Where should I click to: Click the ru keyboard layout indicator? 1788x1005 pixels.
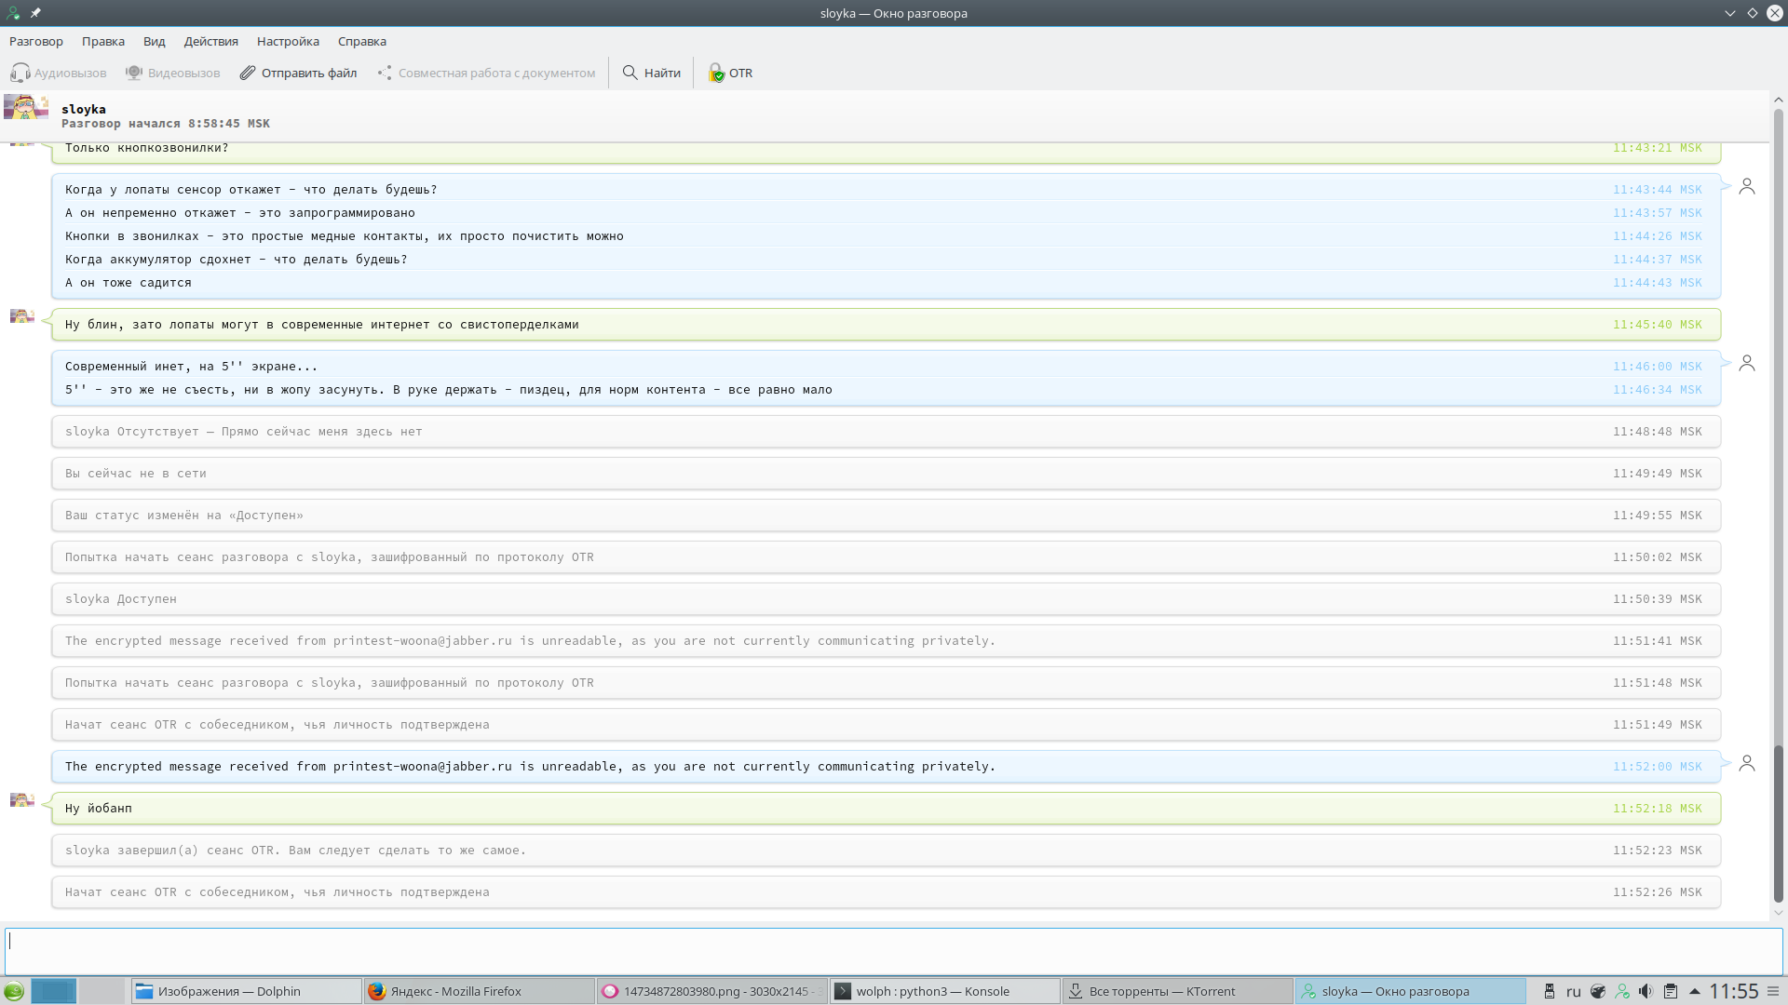coord(1574,991)
